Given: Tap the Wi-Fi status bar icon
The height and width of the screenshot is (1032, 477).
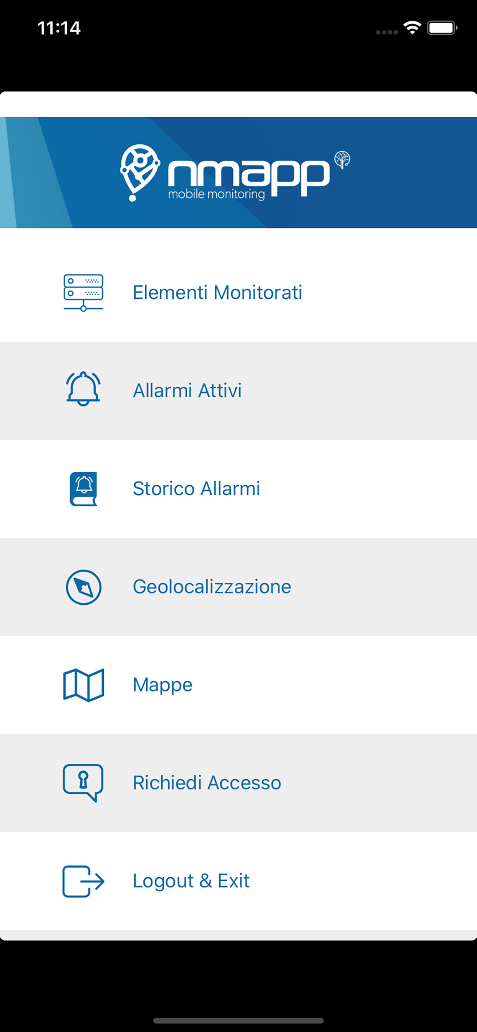Looking at the screenshot, I should coord(412,28).
